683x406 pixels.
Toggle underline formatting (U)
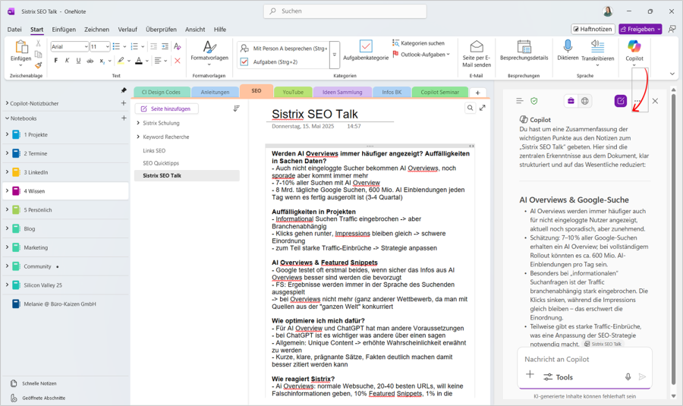[x=78, y=61]
